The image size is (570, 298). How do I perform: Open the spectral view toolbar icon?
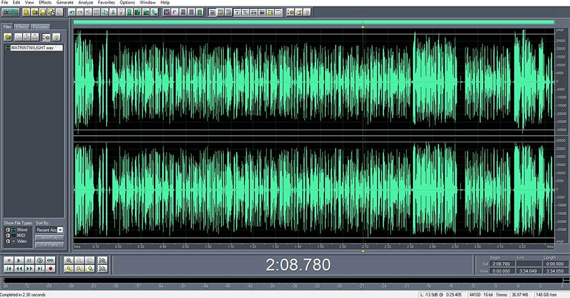(167, 13)
